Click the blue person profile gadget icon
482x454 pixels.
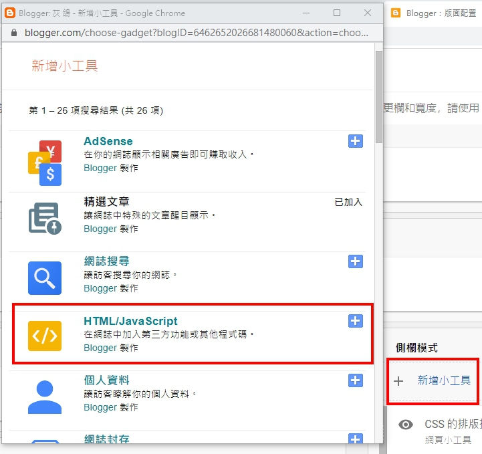coord(45,397)
